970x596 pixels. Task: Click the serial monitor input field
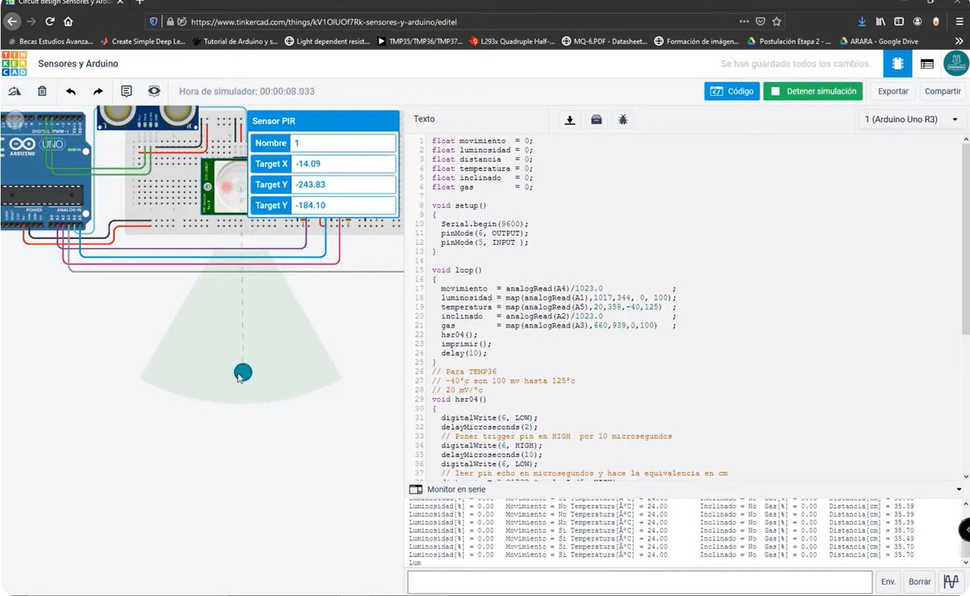click(639, 582)
